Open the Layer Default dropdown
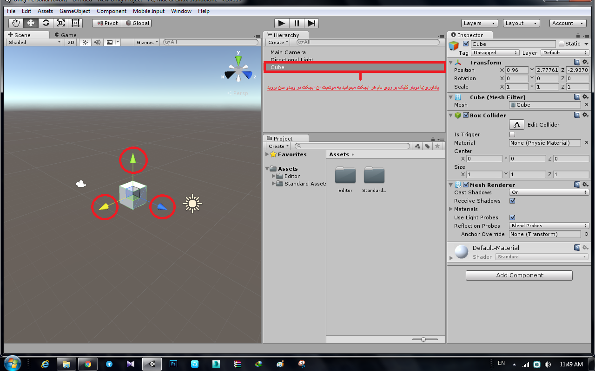This screenshot has width=595, height=371. [x=565, y=53]
